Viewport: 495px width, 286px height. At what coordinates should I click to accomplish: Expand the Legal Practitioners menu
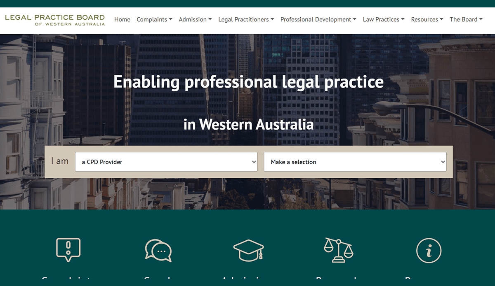(x=246, y=19)
